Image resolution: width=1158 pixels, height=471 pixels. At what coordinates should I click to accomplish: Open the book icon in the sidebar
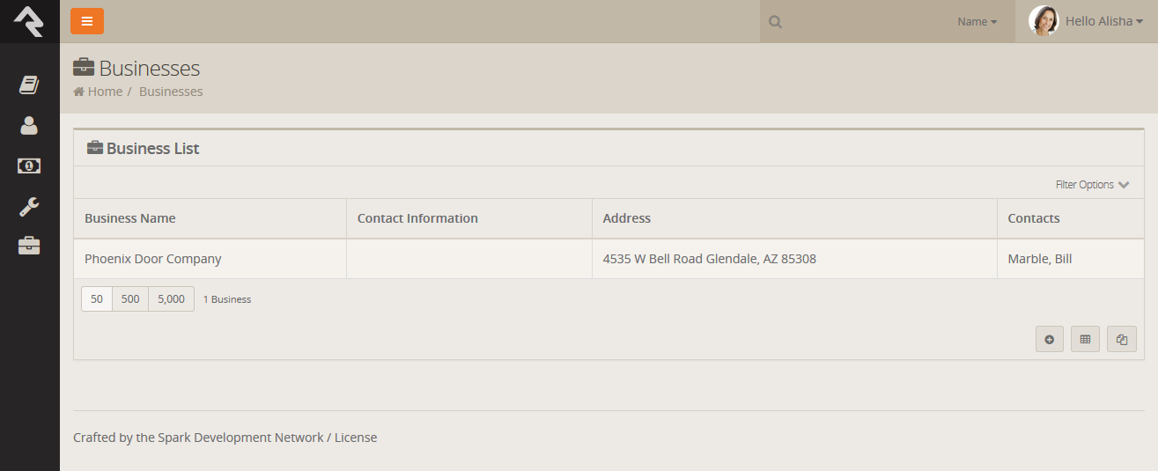(29, 85)
